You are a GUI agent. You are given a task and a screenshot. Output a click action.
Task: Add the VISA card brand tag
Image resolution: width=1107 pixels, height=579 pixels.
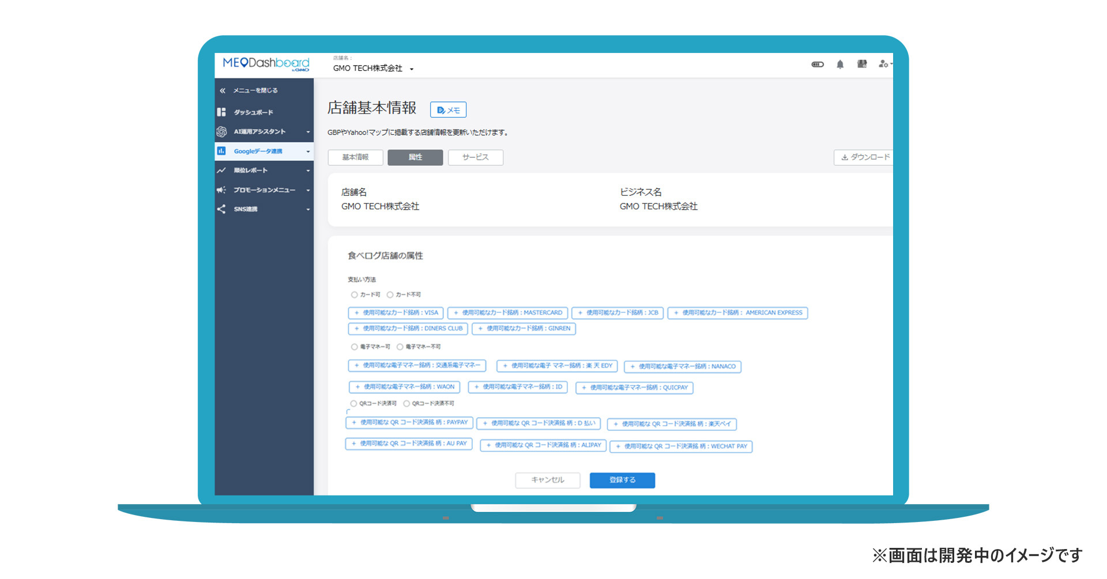(x=396, y=313)
